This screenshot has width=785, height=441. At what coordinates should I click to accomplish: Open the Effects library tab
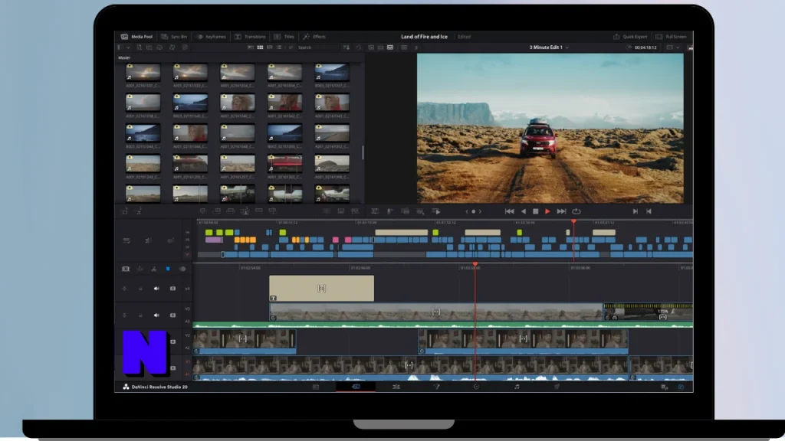tap(314, 37)
